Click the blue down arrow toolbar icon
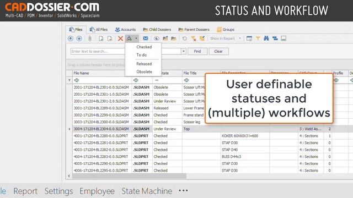 point(79,38)
